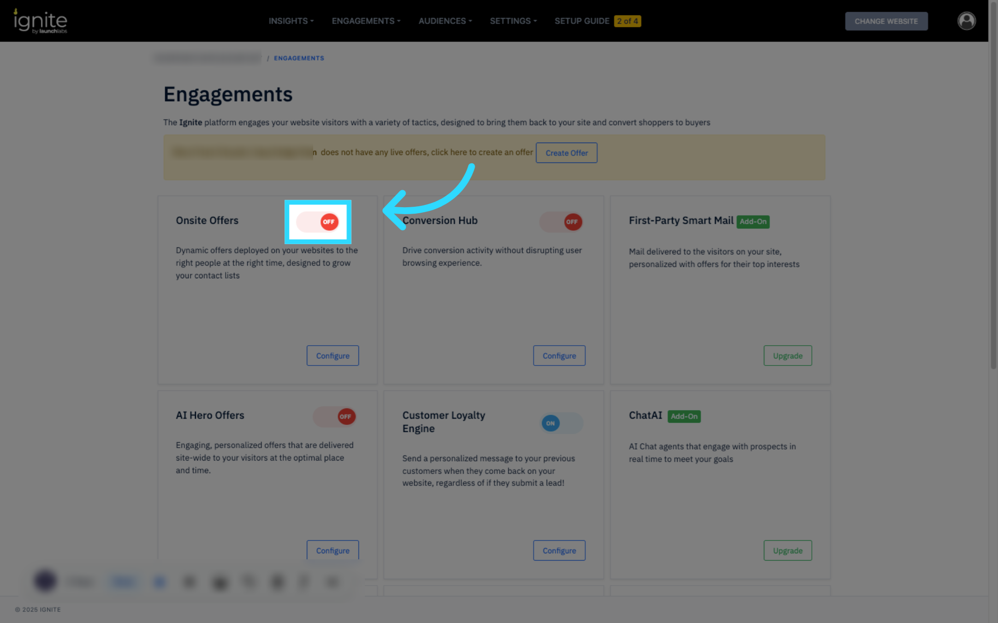The width and height of the screenshot is (998, 623).
Task: Open the user profile avatar menu
Action: [x=966, y=21]
